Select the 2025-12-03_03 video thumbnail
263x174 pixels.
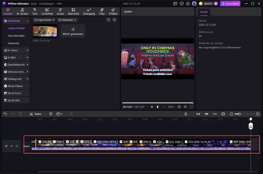pos(45,31)
